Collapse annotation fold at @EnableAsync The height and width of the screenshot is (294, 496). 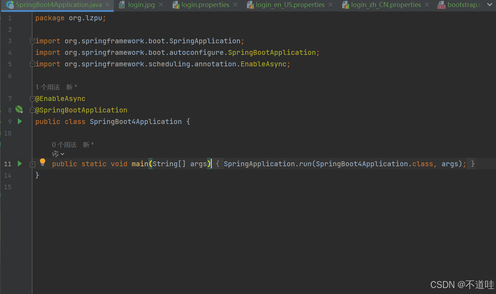click(32, 99)
